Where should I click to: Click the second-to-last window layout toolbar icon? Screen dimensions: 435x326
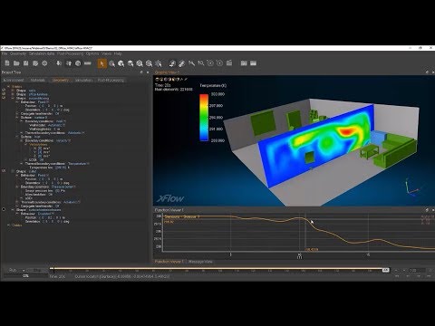click(244, 63)
